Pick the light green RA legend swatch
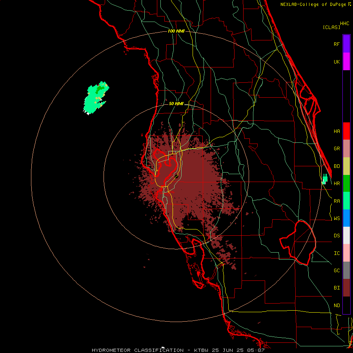 point(346,201)
